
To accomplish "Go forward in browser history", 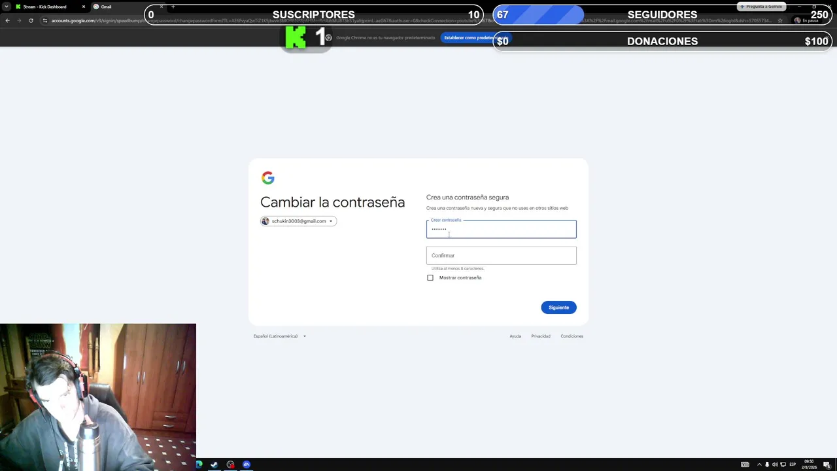I will pyautogui.click(x=19, y=20).
